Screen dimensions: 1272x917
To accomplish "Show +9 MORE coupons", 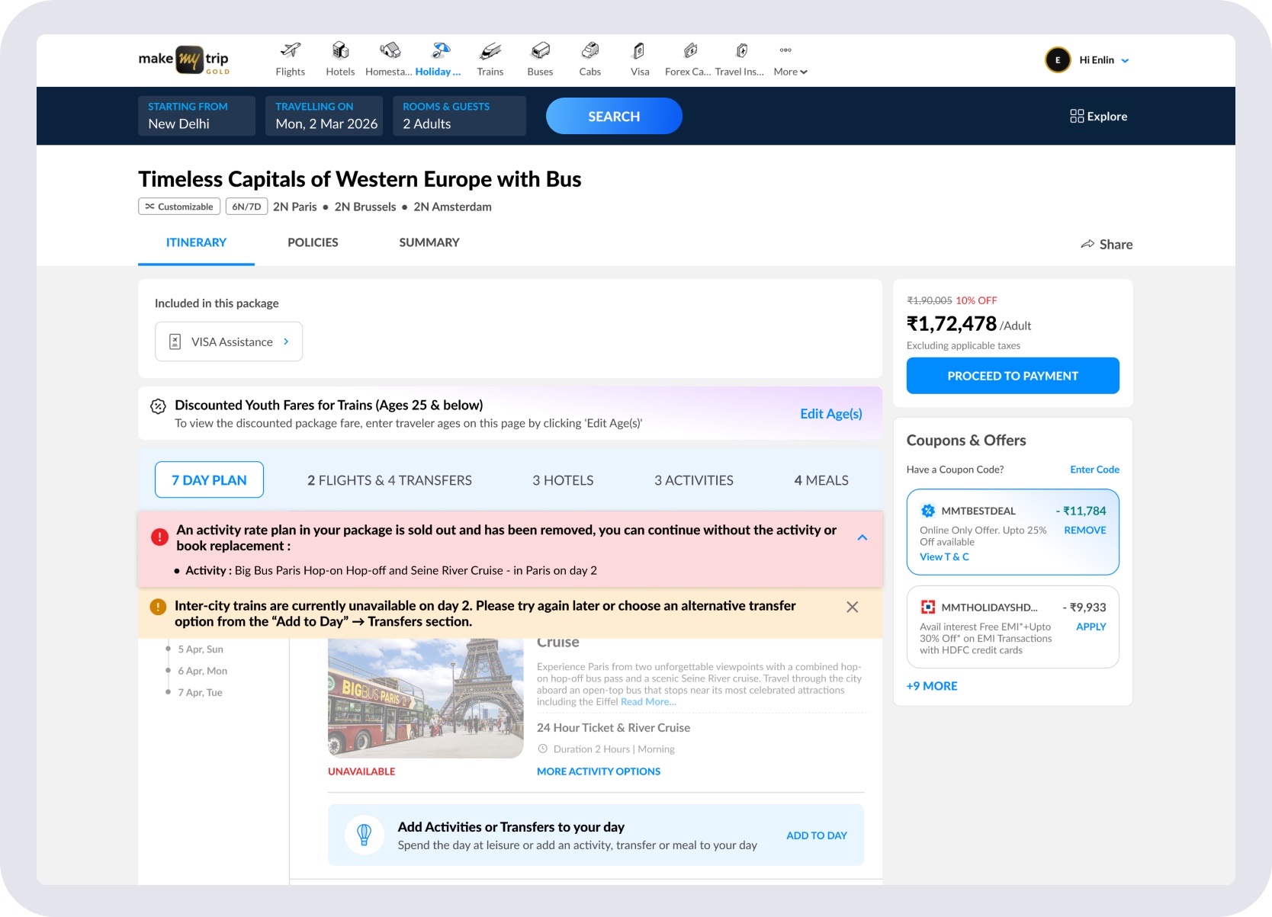I will [932, 686].
